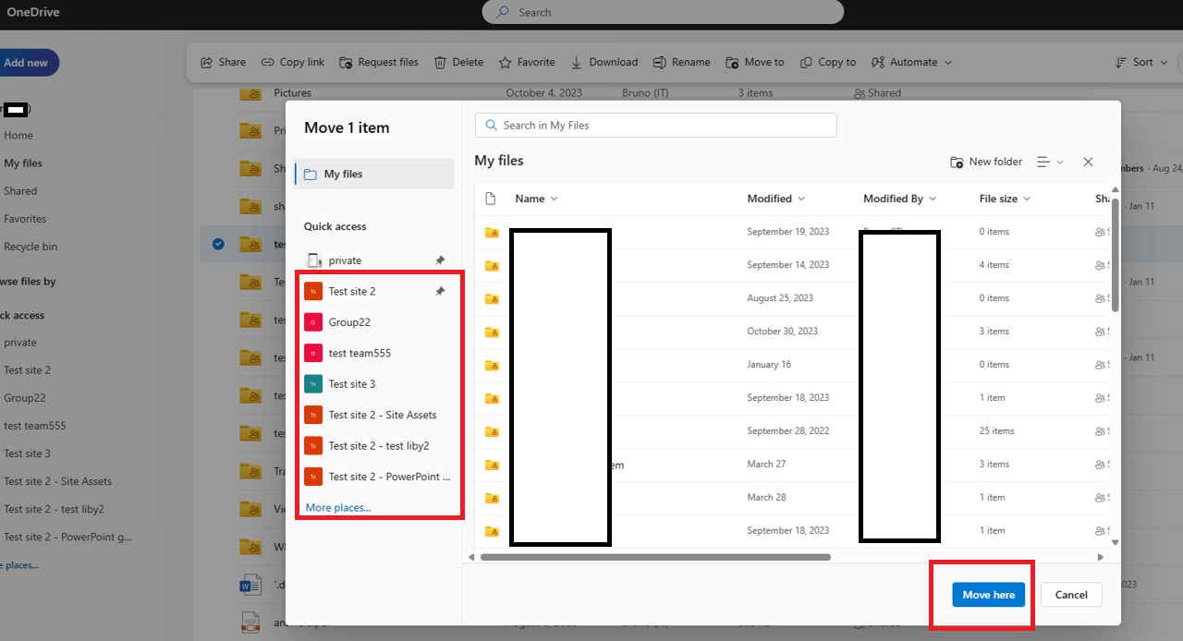Open the view options dropdown in dialog

tap(1050, 162)
